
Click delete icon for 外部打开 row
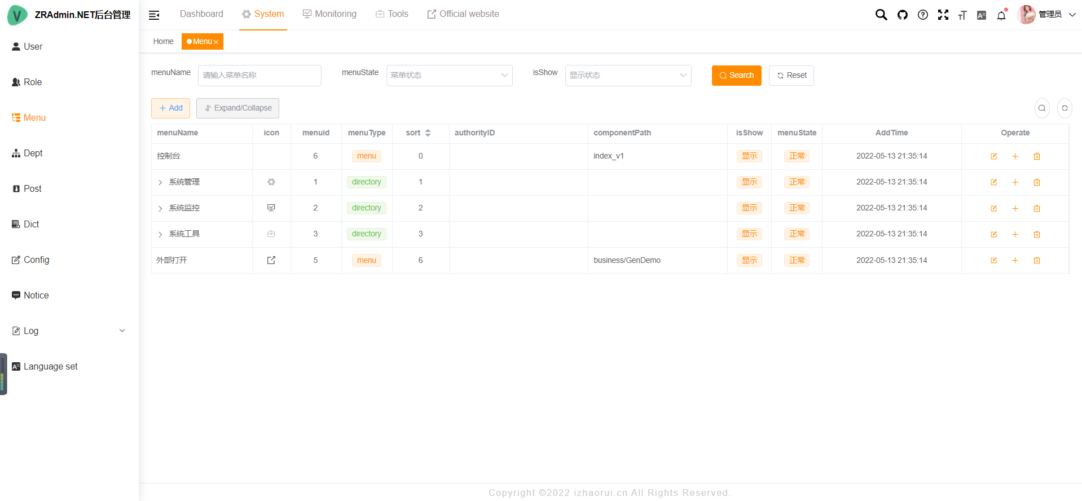(1036, 261)
